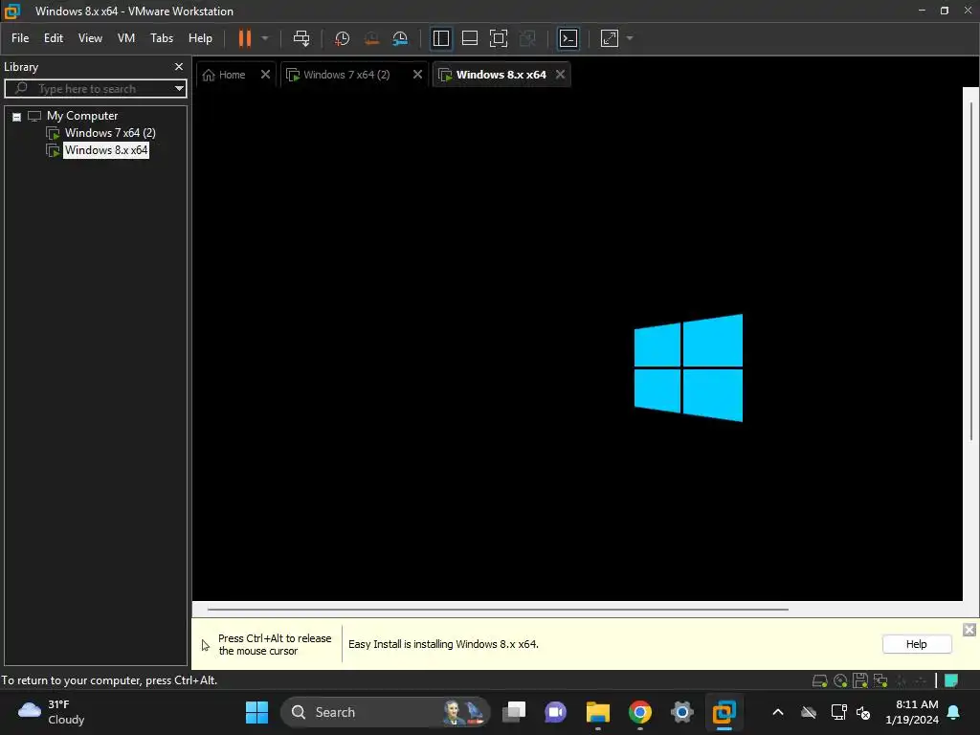Image resolution: width=980 pixels, height=735 pixels.
Task: Click the floppy drive status icon
Action: click(860, 680)
